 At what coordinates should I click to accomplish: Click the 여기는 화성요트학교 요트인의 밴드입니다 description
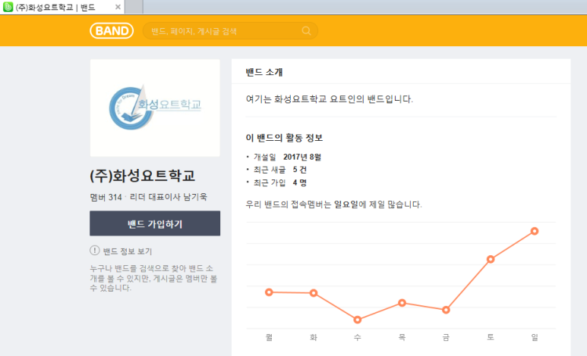[330, 99]
